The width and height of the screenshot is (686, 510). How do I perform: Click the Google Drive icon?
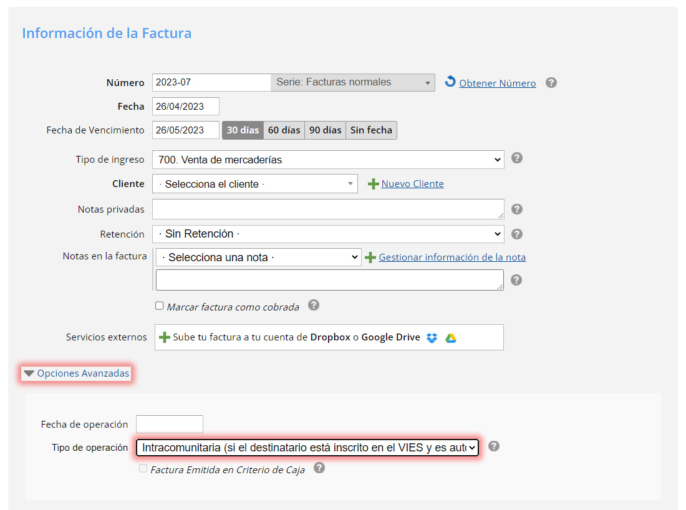[450, 338]
